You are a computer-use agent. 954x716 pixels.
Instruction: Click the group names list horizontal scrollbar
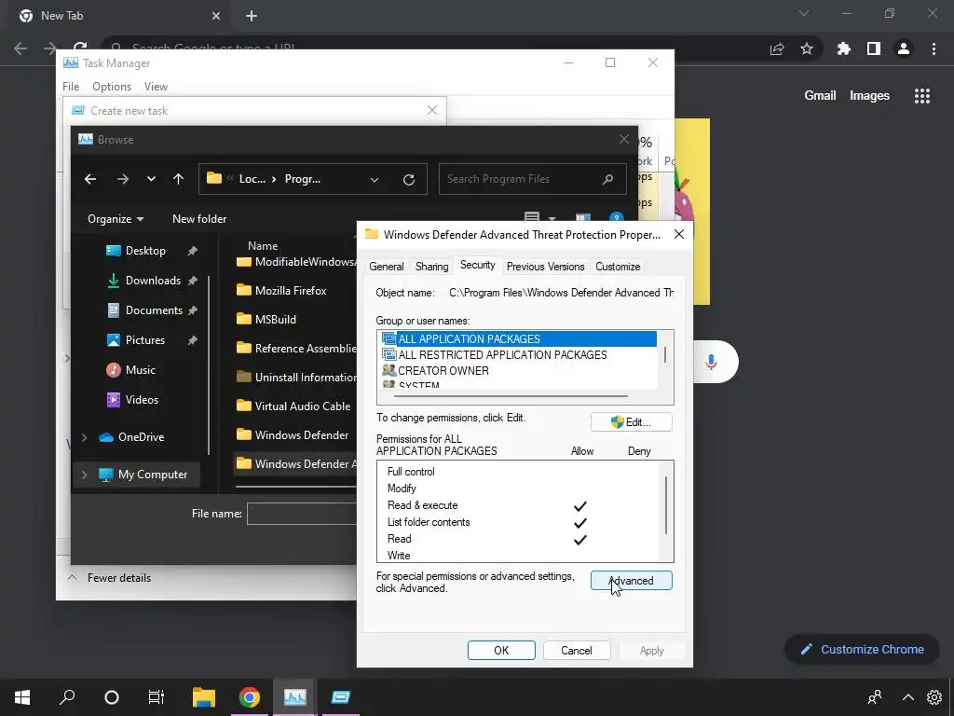tap(511, 396)
